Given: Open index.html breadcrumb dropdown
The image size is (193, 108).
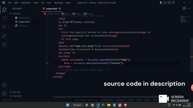Looking at the screenshot, I should (51, 14).
